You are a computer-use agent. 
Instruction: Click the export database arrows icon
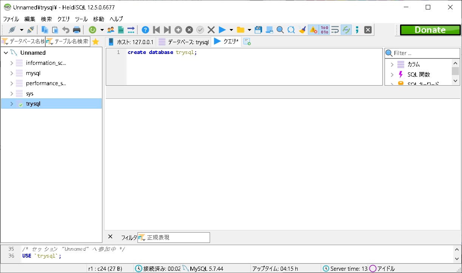click(131, 30)
